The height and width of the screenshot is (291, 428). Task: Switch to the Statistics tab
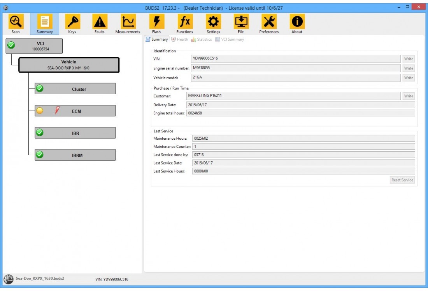202,39
